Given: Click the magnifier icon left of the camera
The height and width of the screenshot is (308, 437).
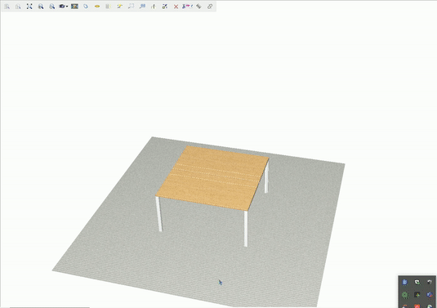Looking at the screenshot, I should 51,7.
